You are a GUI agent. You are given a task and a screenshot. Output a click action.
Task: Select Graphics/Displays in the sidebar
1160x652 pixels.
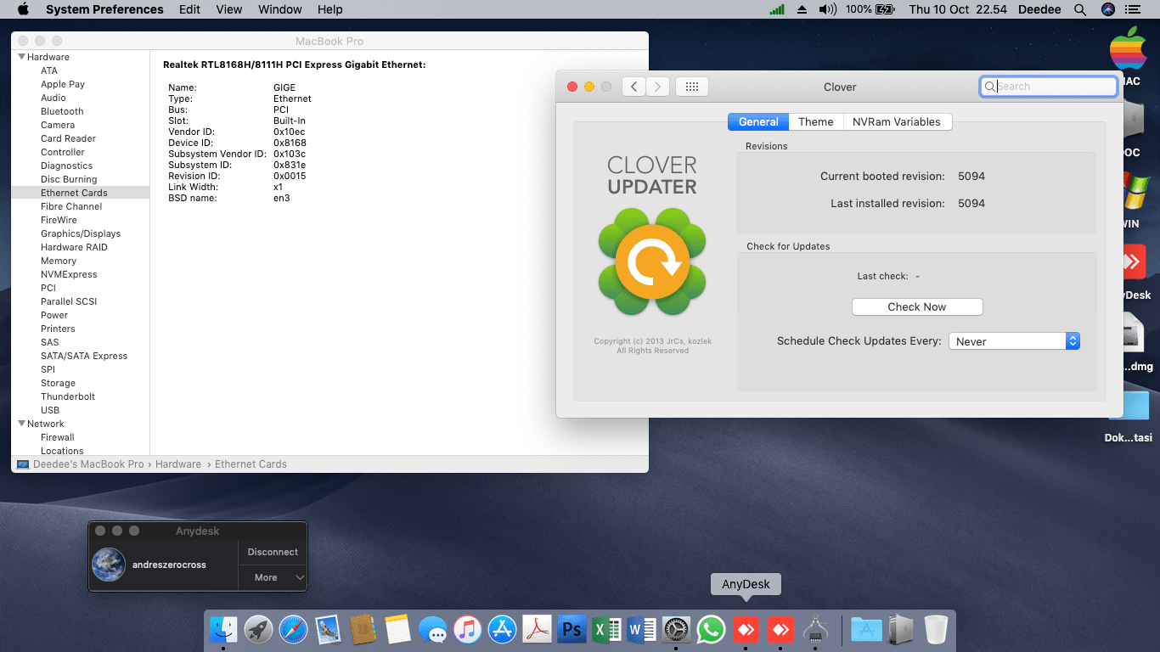(81, 233)
